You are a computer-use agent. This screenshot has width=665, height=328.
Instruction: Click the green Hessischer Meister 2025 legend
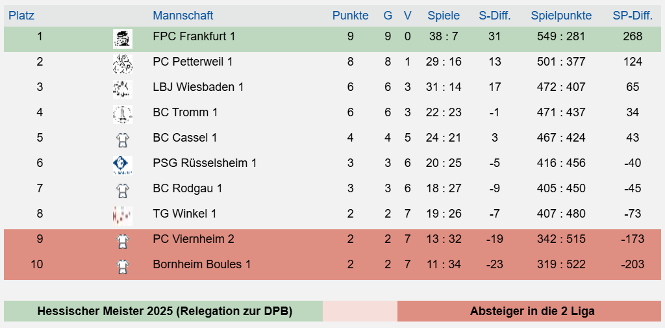point(164,311)
